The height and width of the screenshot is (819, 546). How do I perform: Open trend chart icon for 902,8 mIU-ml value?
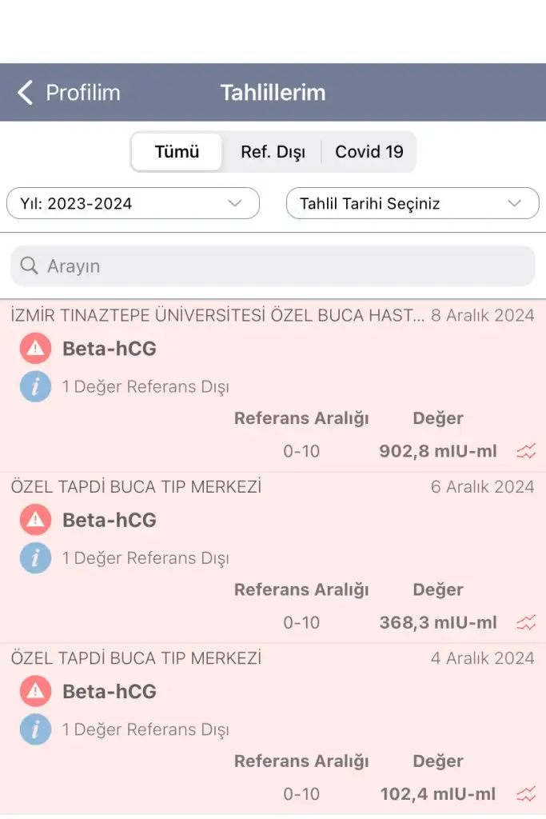click(x=526, y=452)
